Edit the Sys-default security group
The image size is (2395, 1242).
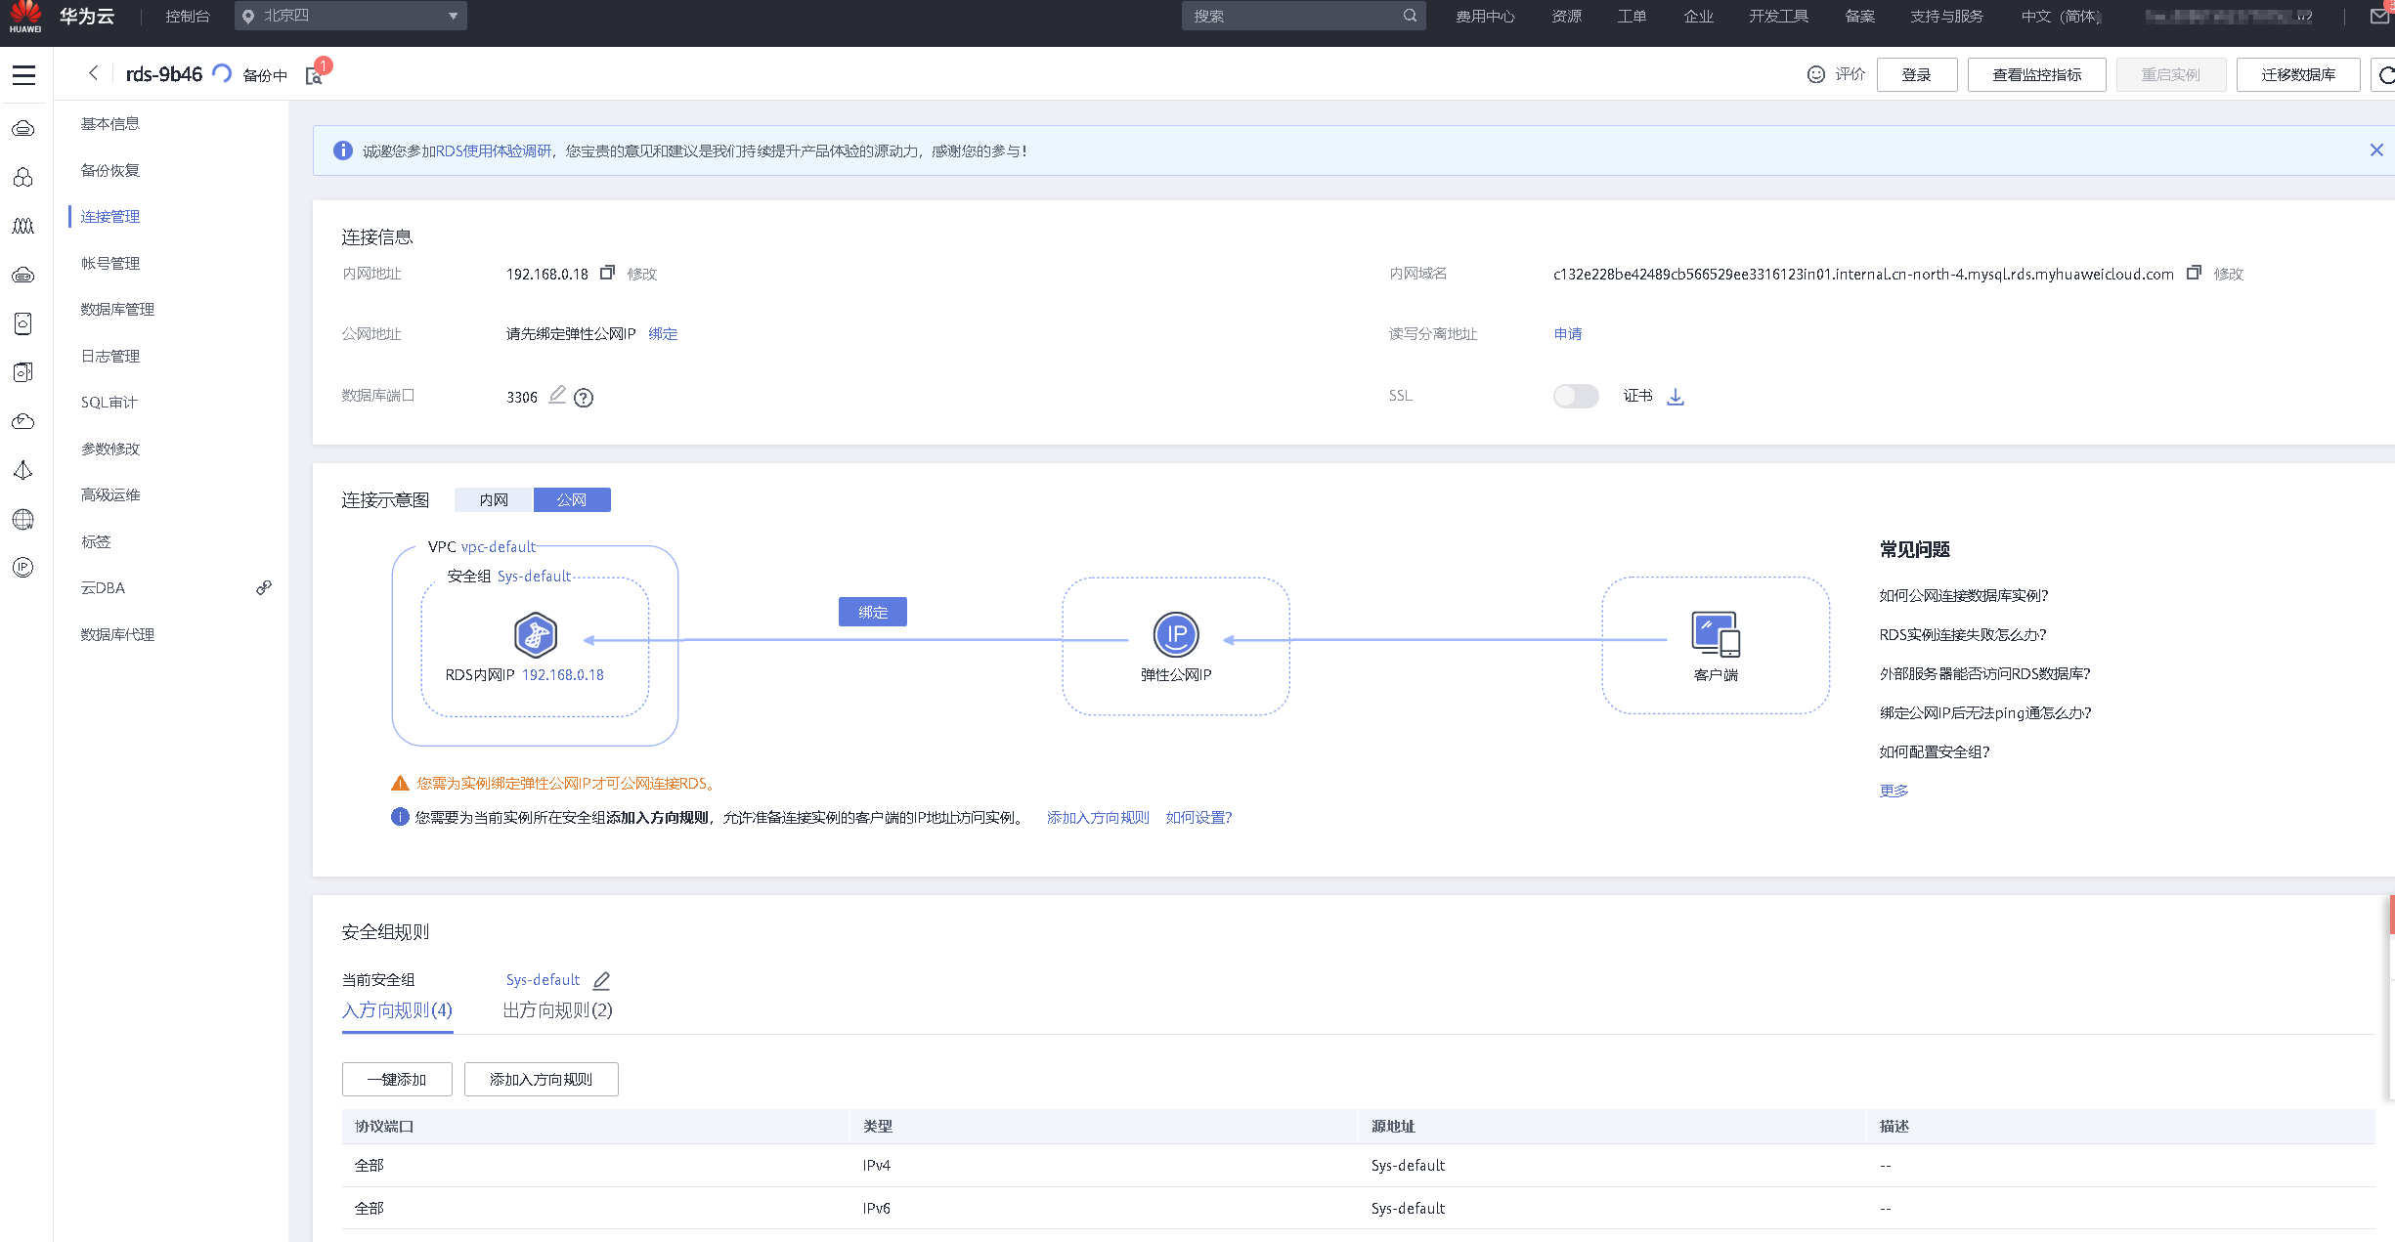(602, 980)
